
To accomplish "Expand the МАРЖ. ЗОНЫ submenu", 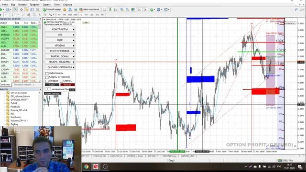I will pyautogui.click(x=60, y=56).
